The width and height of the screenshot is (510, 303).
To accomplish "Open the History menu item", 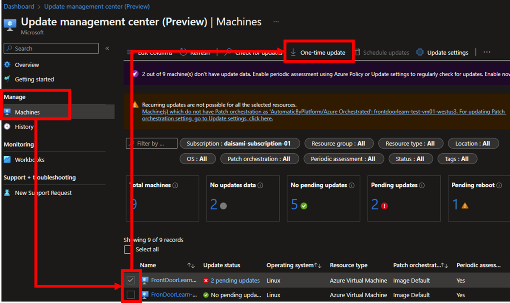I will (24, 127).
